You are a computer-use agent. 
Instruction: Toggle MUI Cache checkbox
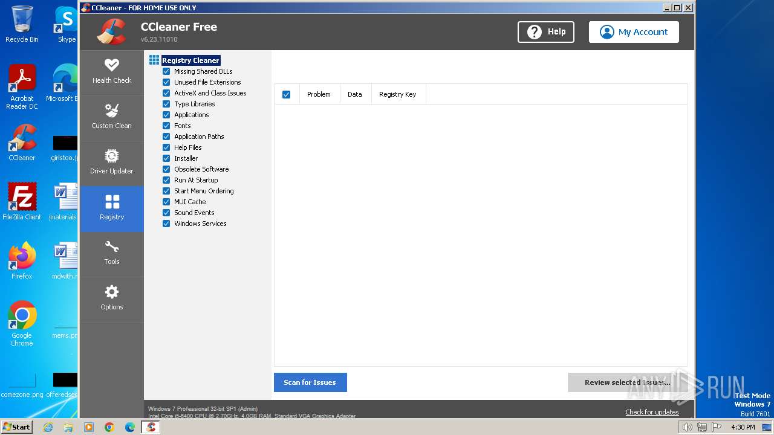coord(166,202)
